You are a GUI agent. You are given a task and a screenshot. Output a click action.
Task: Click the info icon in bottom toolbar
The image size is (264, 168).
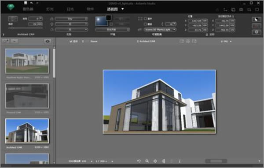[x=180, y=161]
